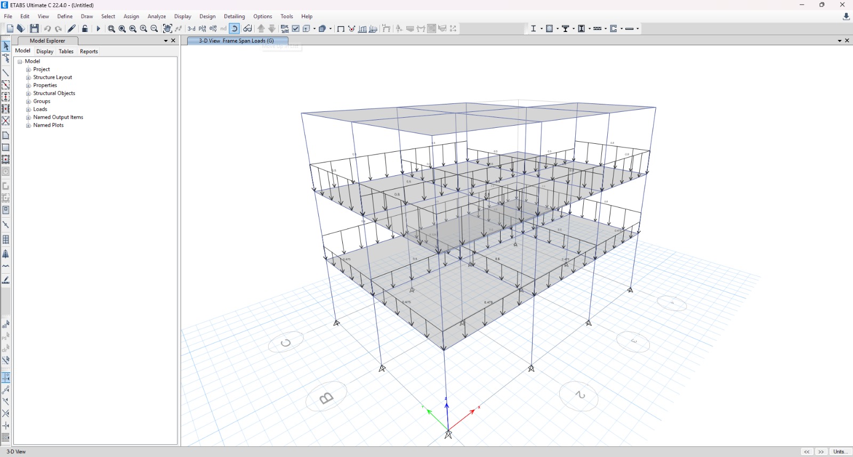
Task: Pick the draw beam/column line tool
Action: coord(6,73)
